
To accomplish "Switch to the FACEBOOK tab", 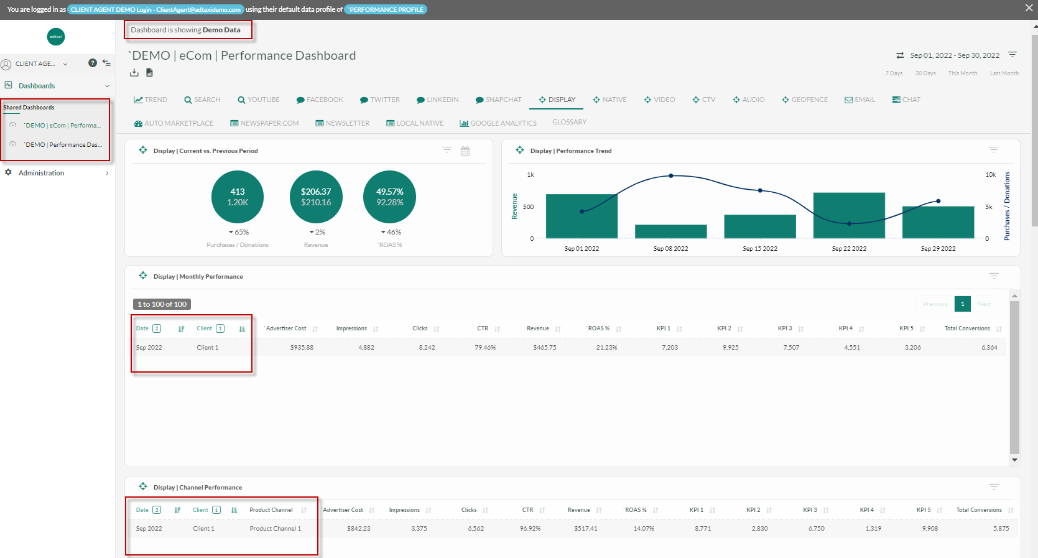I will 320,100.
